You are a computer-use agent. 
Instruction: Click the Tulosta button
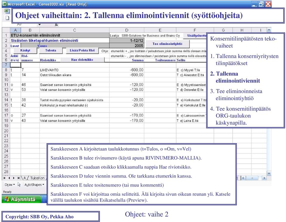51,50
